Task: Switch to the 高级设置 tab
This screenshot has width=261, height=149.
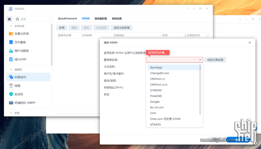Action: coord(117,19)
